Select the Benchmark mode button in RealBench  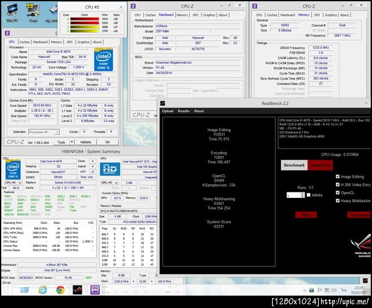coord(294,165)
